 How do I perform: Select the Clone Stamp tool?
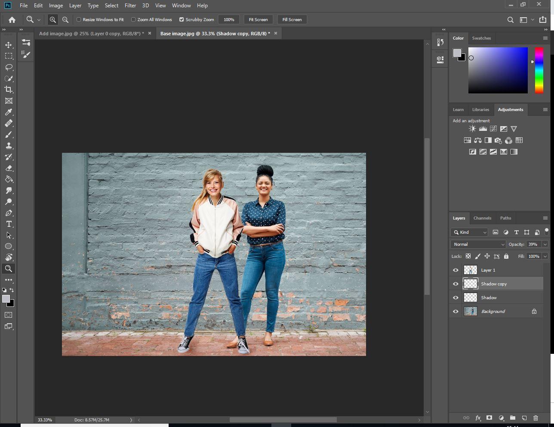pos(9,145)
